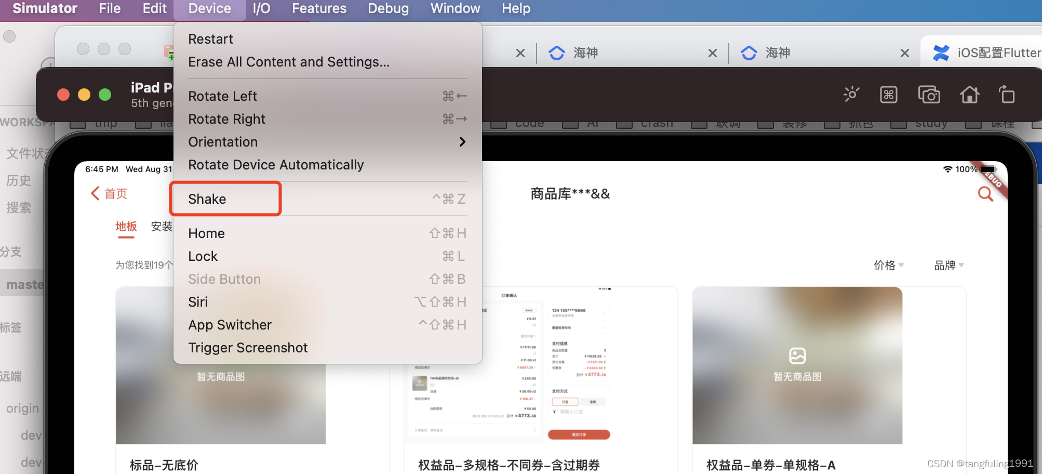Select the master branch in the sidebar

[x=25, y=284]
